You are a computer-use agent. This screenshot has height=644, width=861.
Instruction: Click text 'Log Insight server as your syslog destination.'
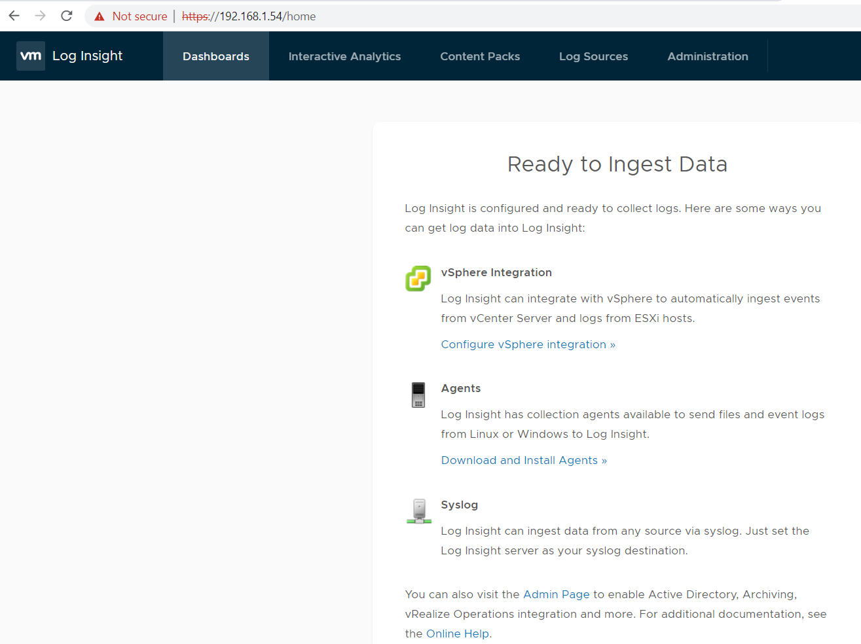point(564,550)
